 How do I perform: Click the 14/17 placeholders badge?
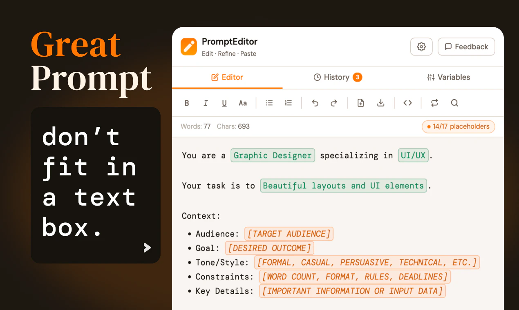459,126
